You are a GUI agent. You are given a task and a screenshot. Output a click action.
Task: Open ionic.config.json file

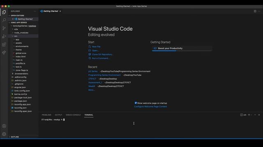pyautogui.click(x=22, y=91)
